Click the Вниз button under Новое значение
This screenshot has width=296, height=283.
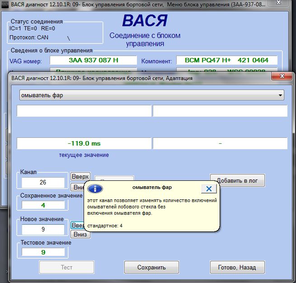[x=80, y=234]
